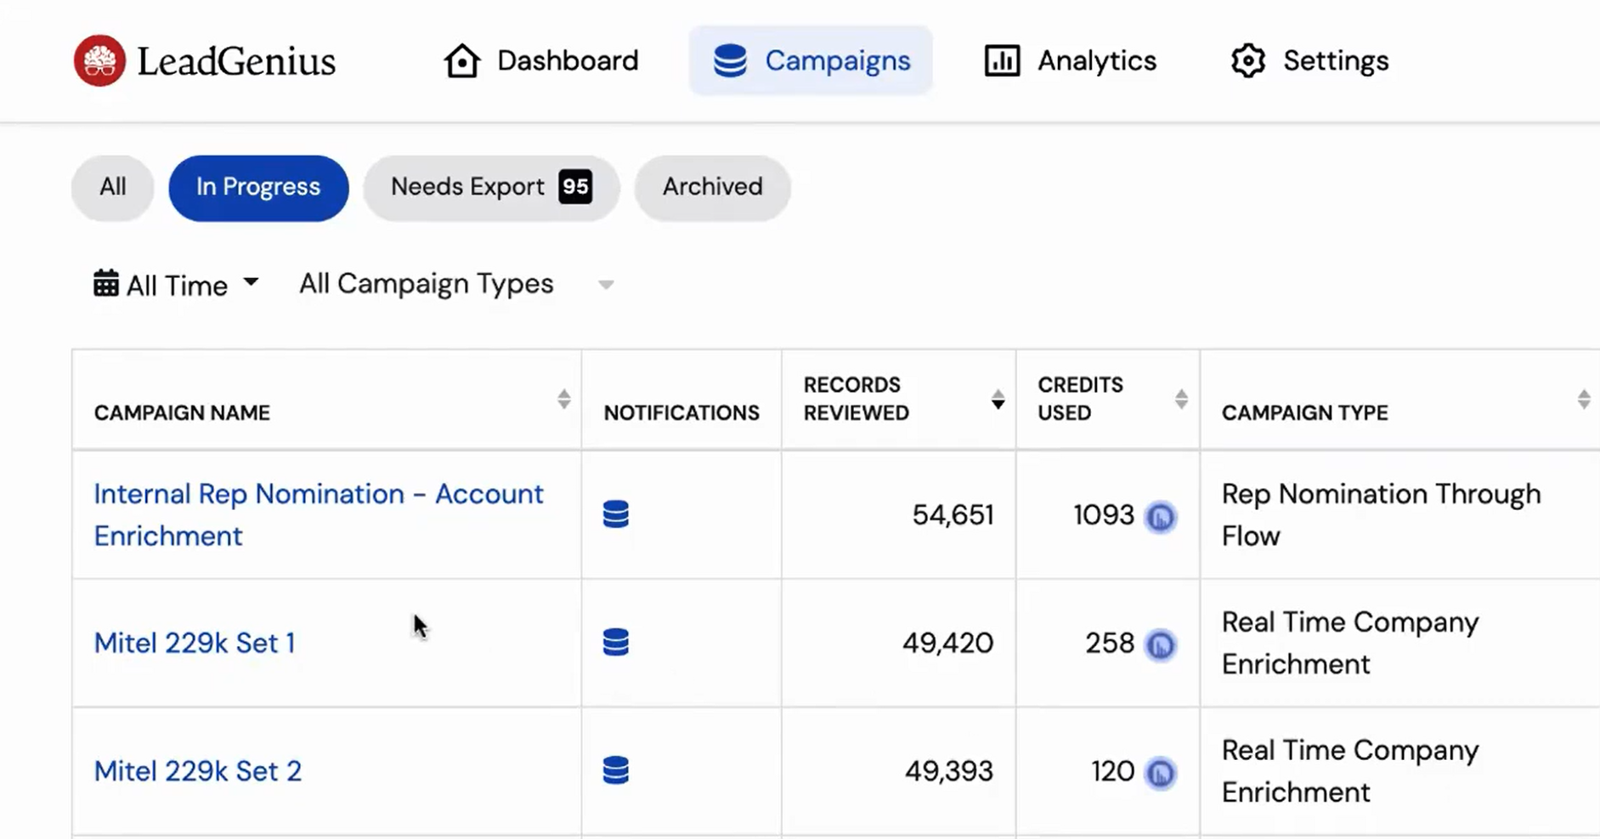Open the Dashboard page

point(541,60)
